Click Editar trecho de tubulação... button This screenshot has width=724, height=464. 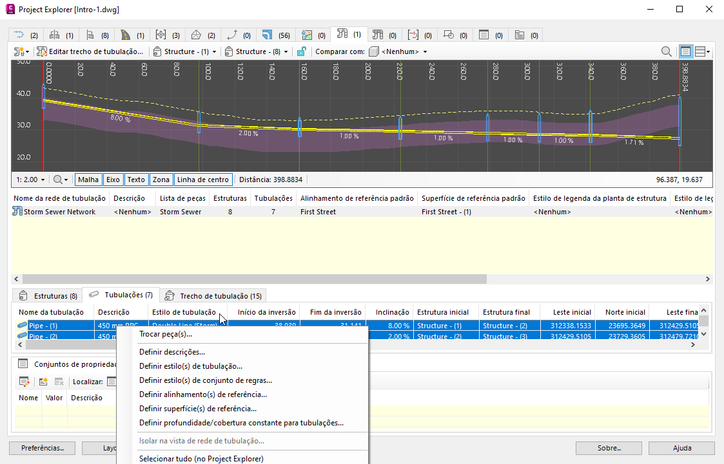click(x=90, y=51)
